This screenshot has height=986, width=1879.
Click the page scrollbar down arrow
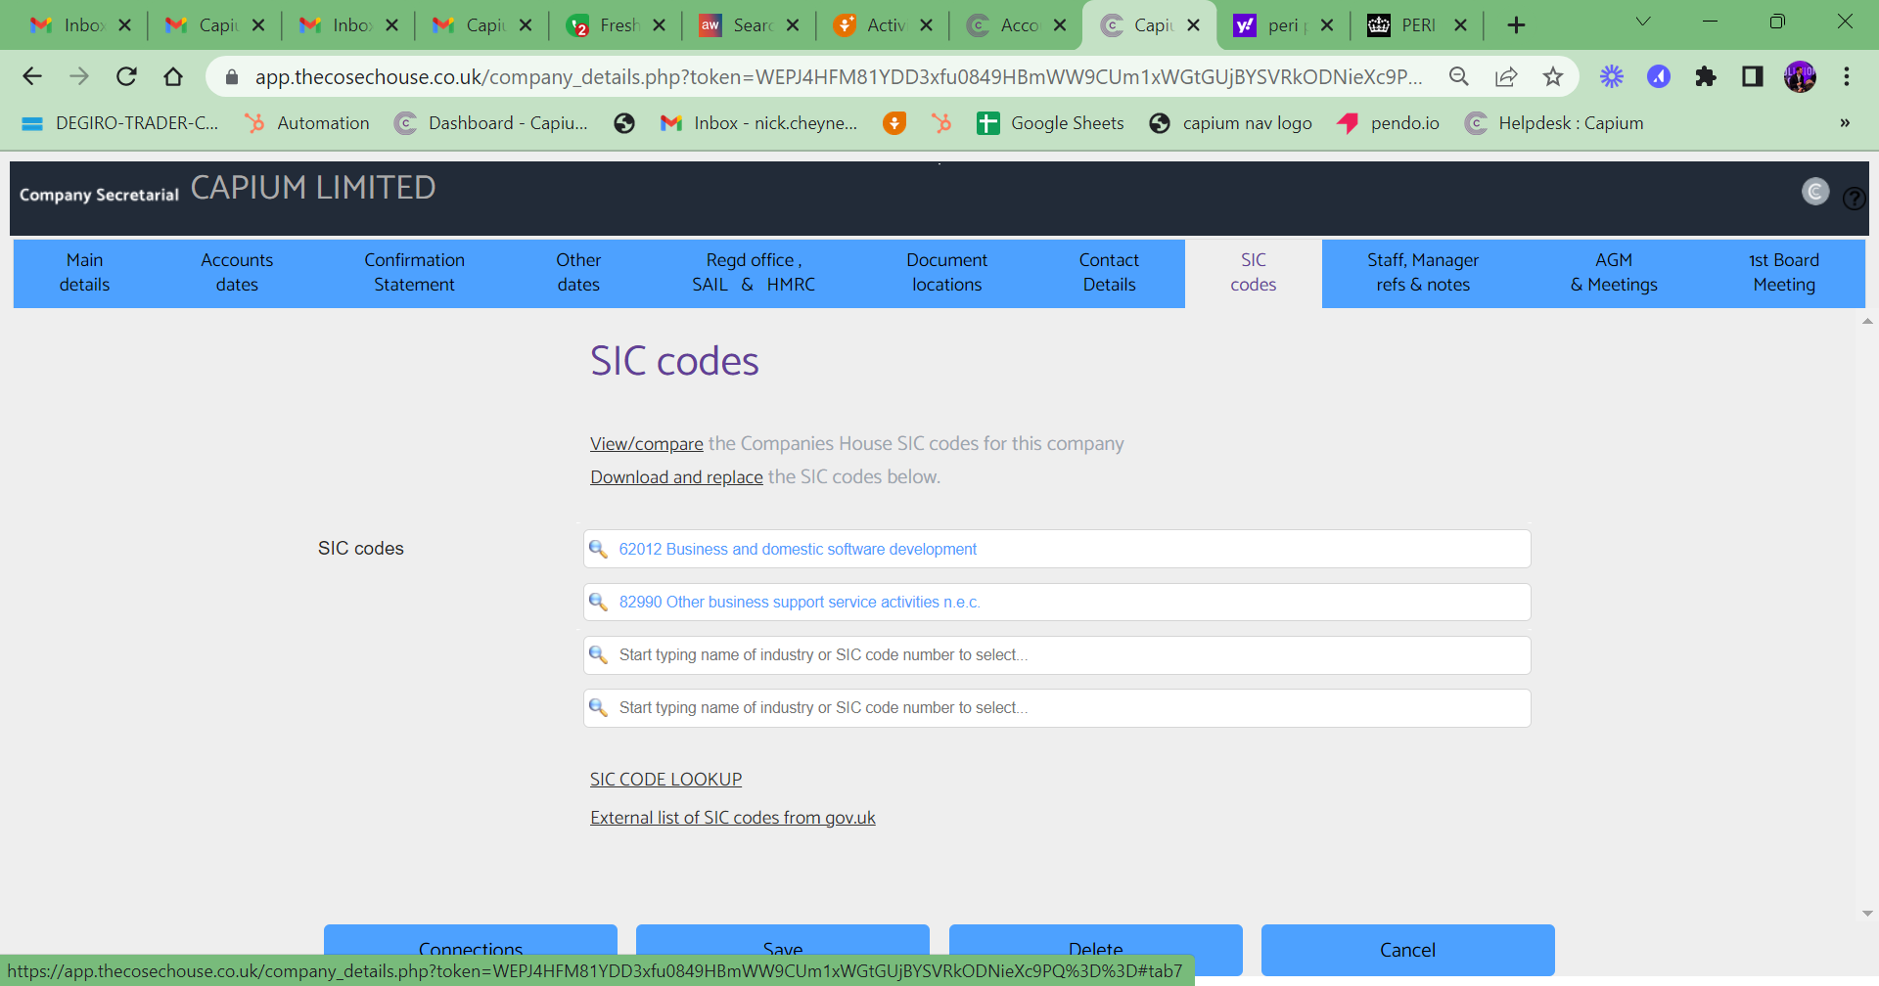point(1867,914)
